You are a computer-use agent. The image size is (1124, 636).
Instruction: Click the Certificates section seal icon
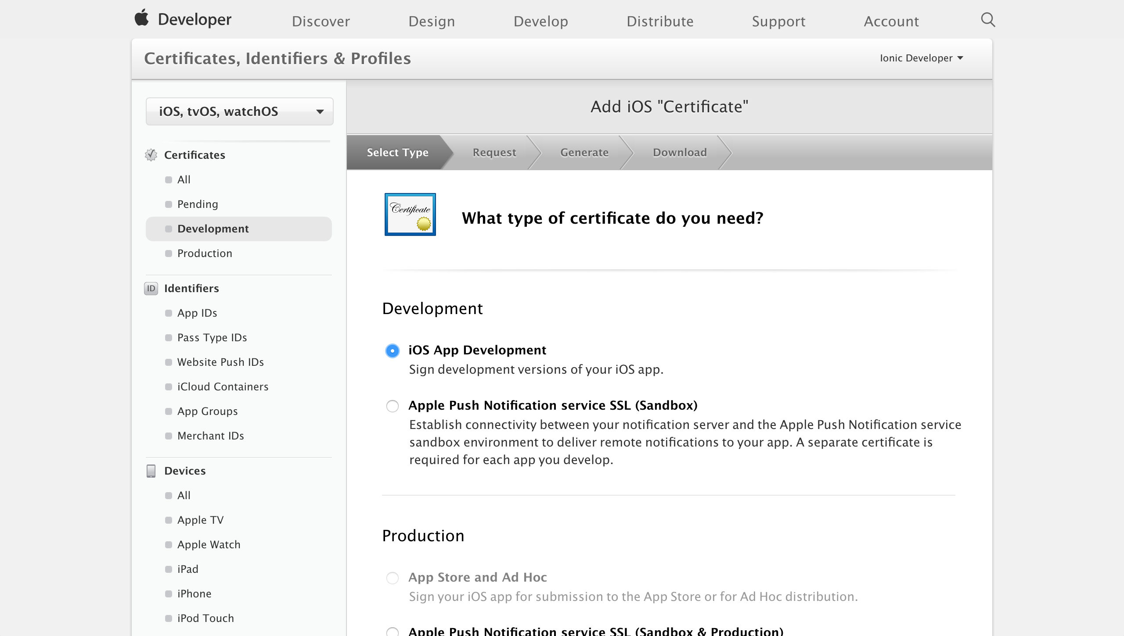(151, 155)
